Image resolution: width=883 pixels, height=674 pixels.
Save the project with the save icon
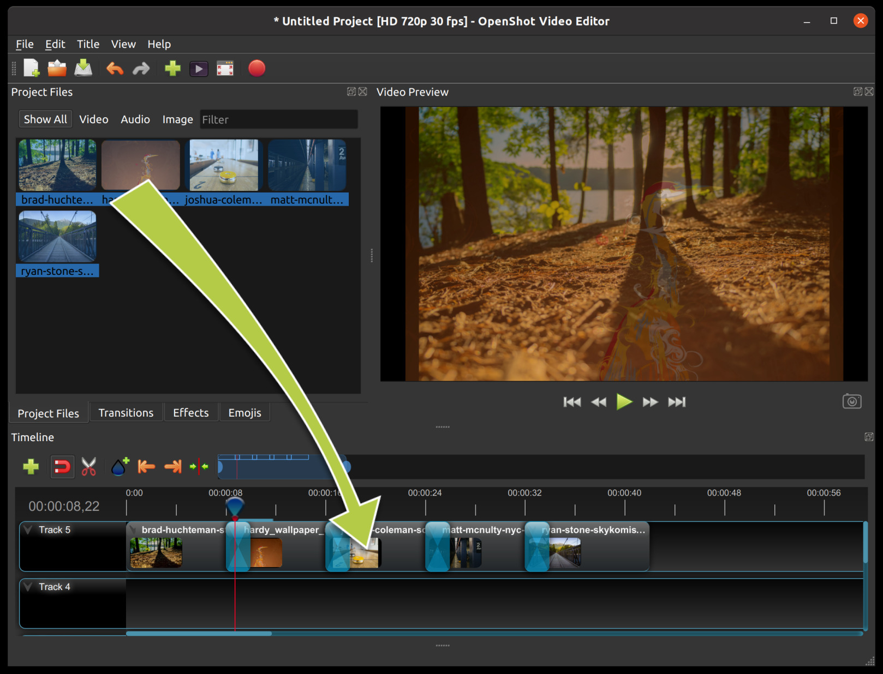pyautogui.click(x=83, y=68)
